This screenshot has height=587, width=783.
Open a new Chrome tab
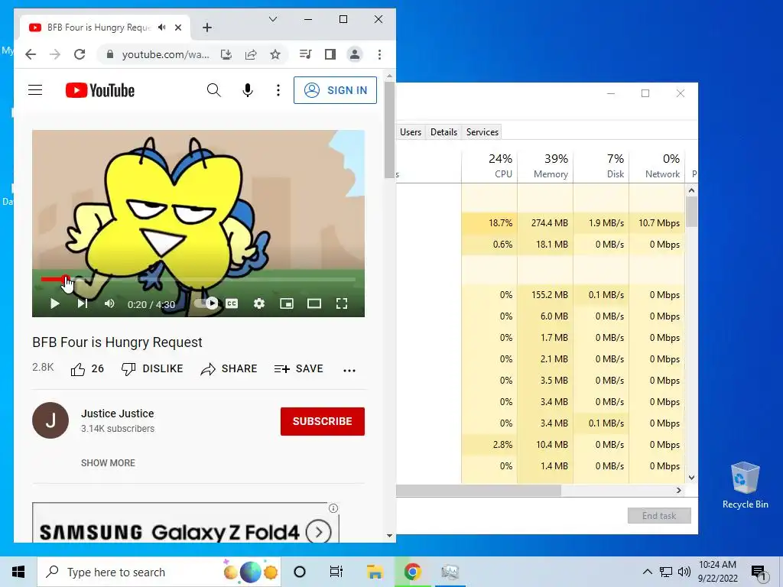pyautogui.click(x=207, y=28)
